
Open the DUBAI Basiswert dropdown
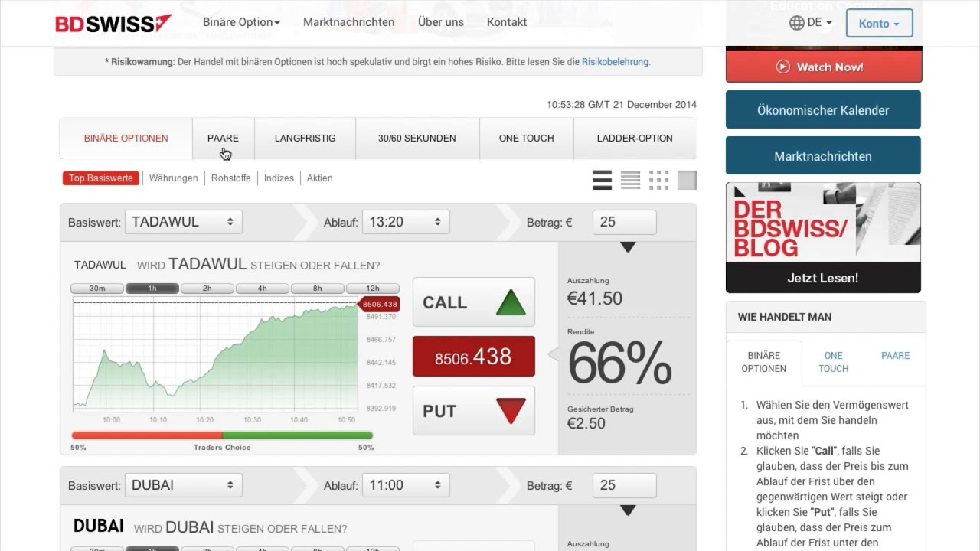[x=184, y=485]
